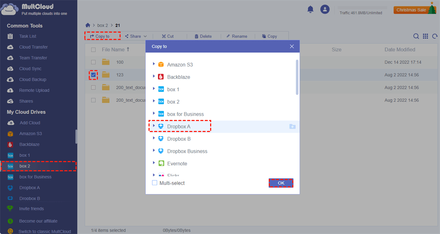The image size is (440, 234).
Task: Click Switch to classic MultCloud link
Action: pos(45,231)
